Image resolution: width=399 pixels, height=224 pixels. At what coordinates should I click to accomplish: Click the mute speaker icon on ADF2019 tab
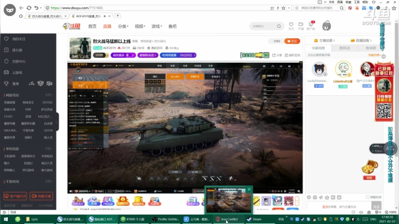105,16
